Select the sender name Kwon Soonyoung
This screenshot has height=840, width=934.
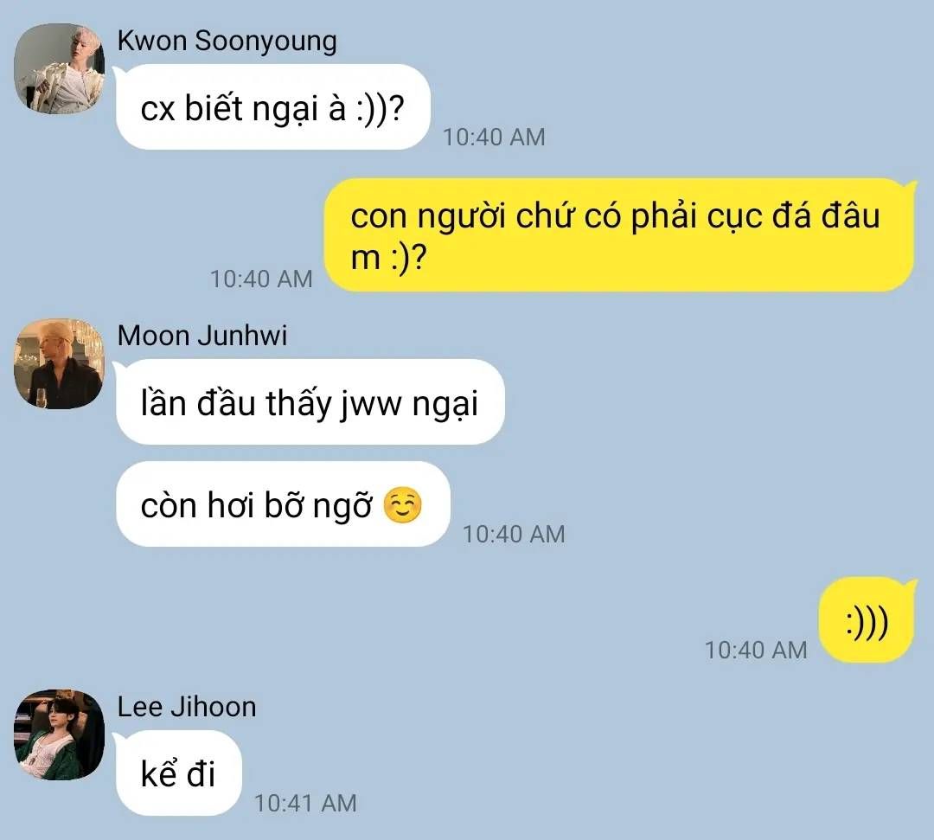click(227, 42)
